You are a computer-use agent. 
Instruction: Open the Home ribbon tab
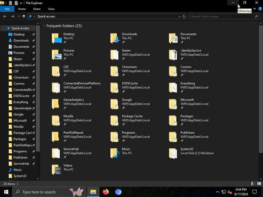point(22,9)
